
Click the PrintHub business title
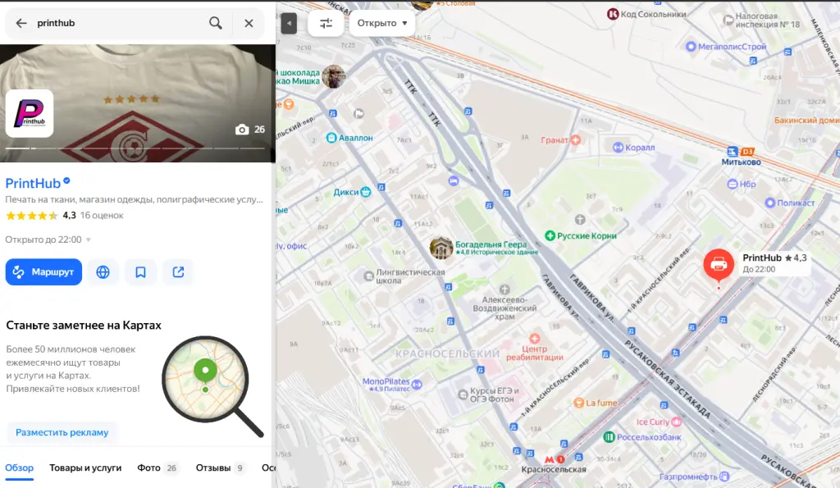33,183
